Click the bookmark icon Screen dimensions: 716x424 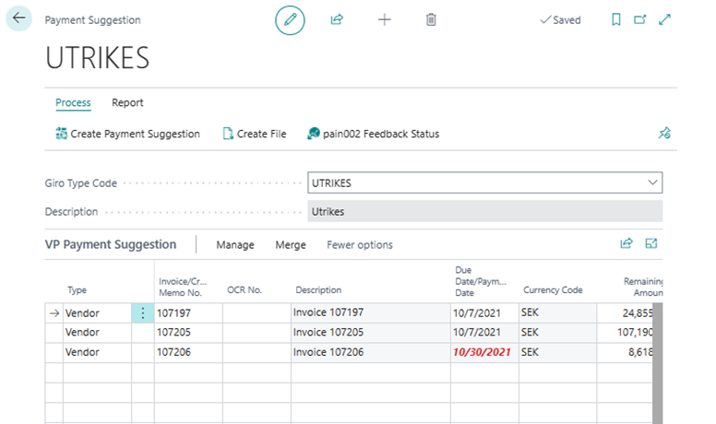[x=616, y=19]
